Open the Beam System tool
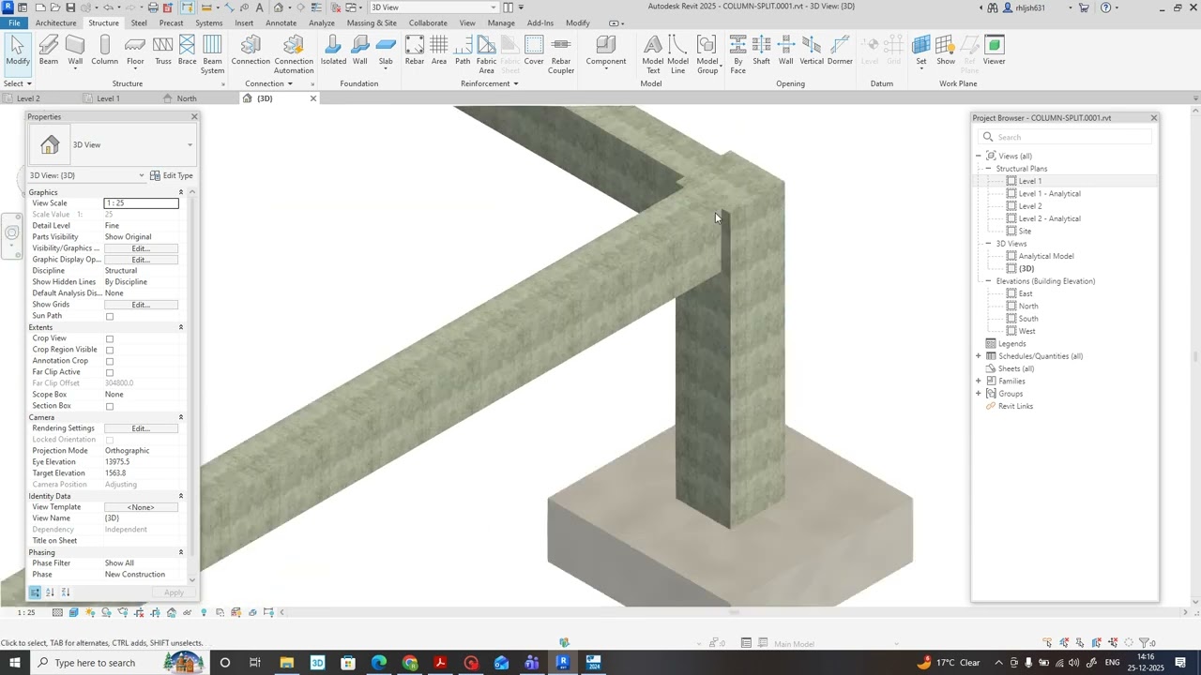 click(x=213, y=54)
